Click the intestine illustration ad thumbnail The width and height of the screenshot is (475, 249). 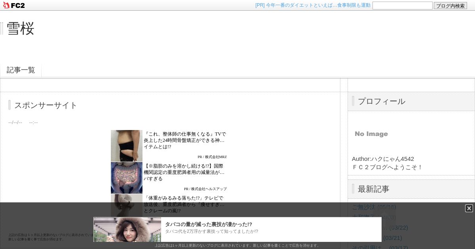[127, 178]
